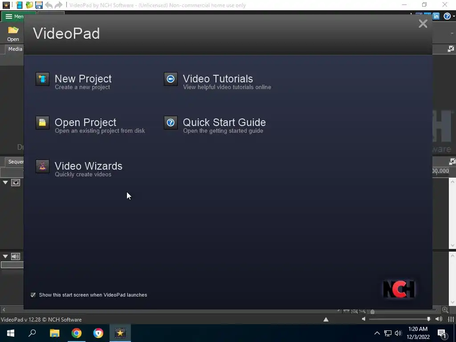Click timeline scroll left arrow
Screen dimensions: 456x342
4,310
